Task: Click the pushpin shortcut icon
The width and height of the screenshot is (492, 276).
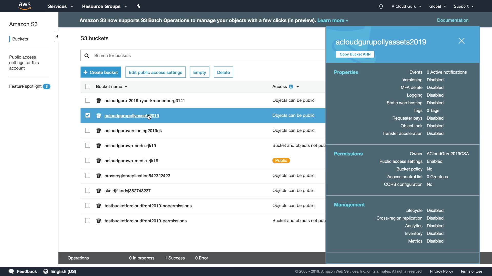Action: [138, 6]
